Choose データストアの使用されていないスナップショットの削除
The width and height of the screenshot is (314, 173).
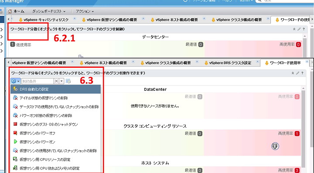[56, 107]
